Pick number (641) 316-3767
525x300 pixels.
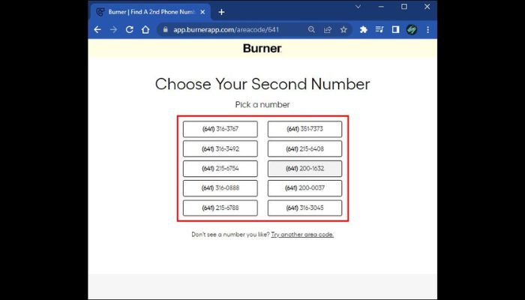coord(220,129)
